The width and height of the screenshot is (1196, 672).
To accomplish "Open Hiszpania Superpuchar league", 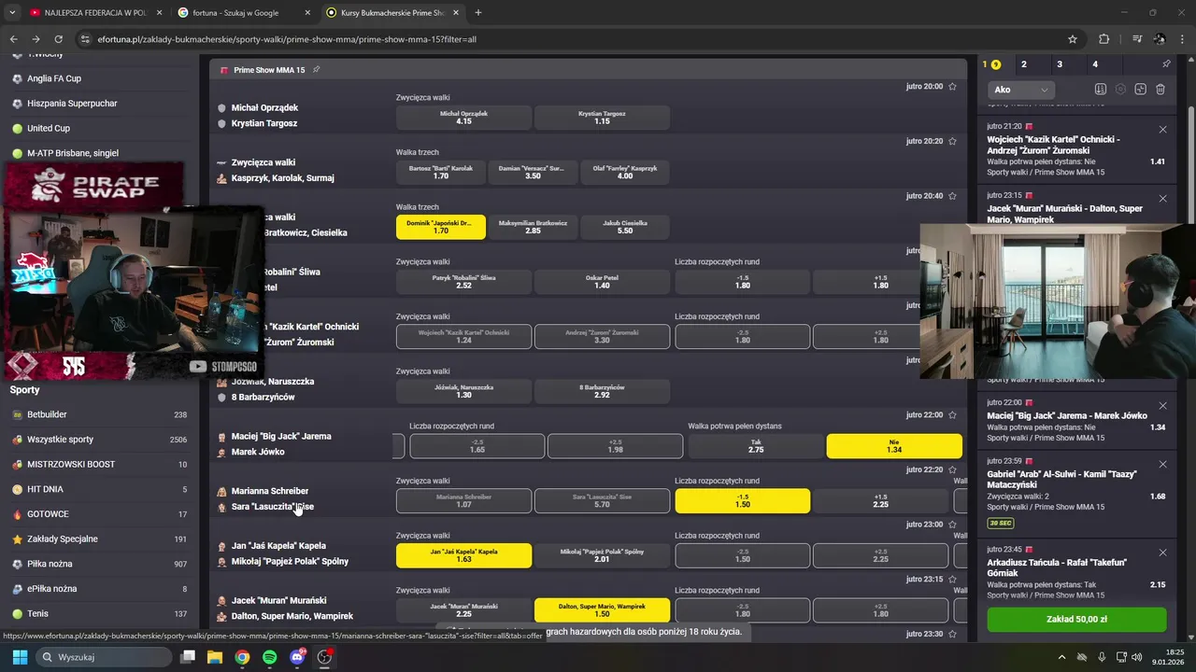I will pyautogui.click(x=99, y=104).
